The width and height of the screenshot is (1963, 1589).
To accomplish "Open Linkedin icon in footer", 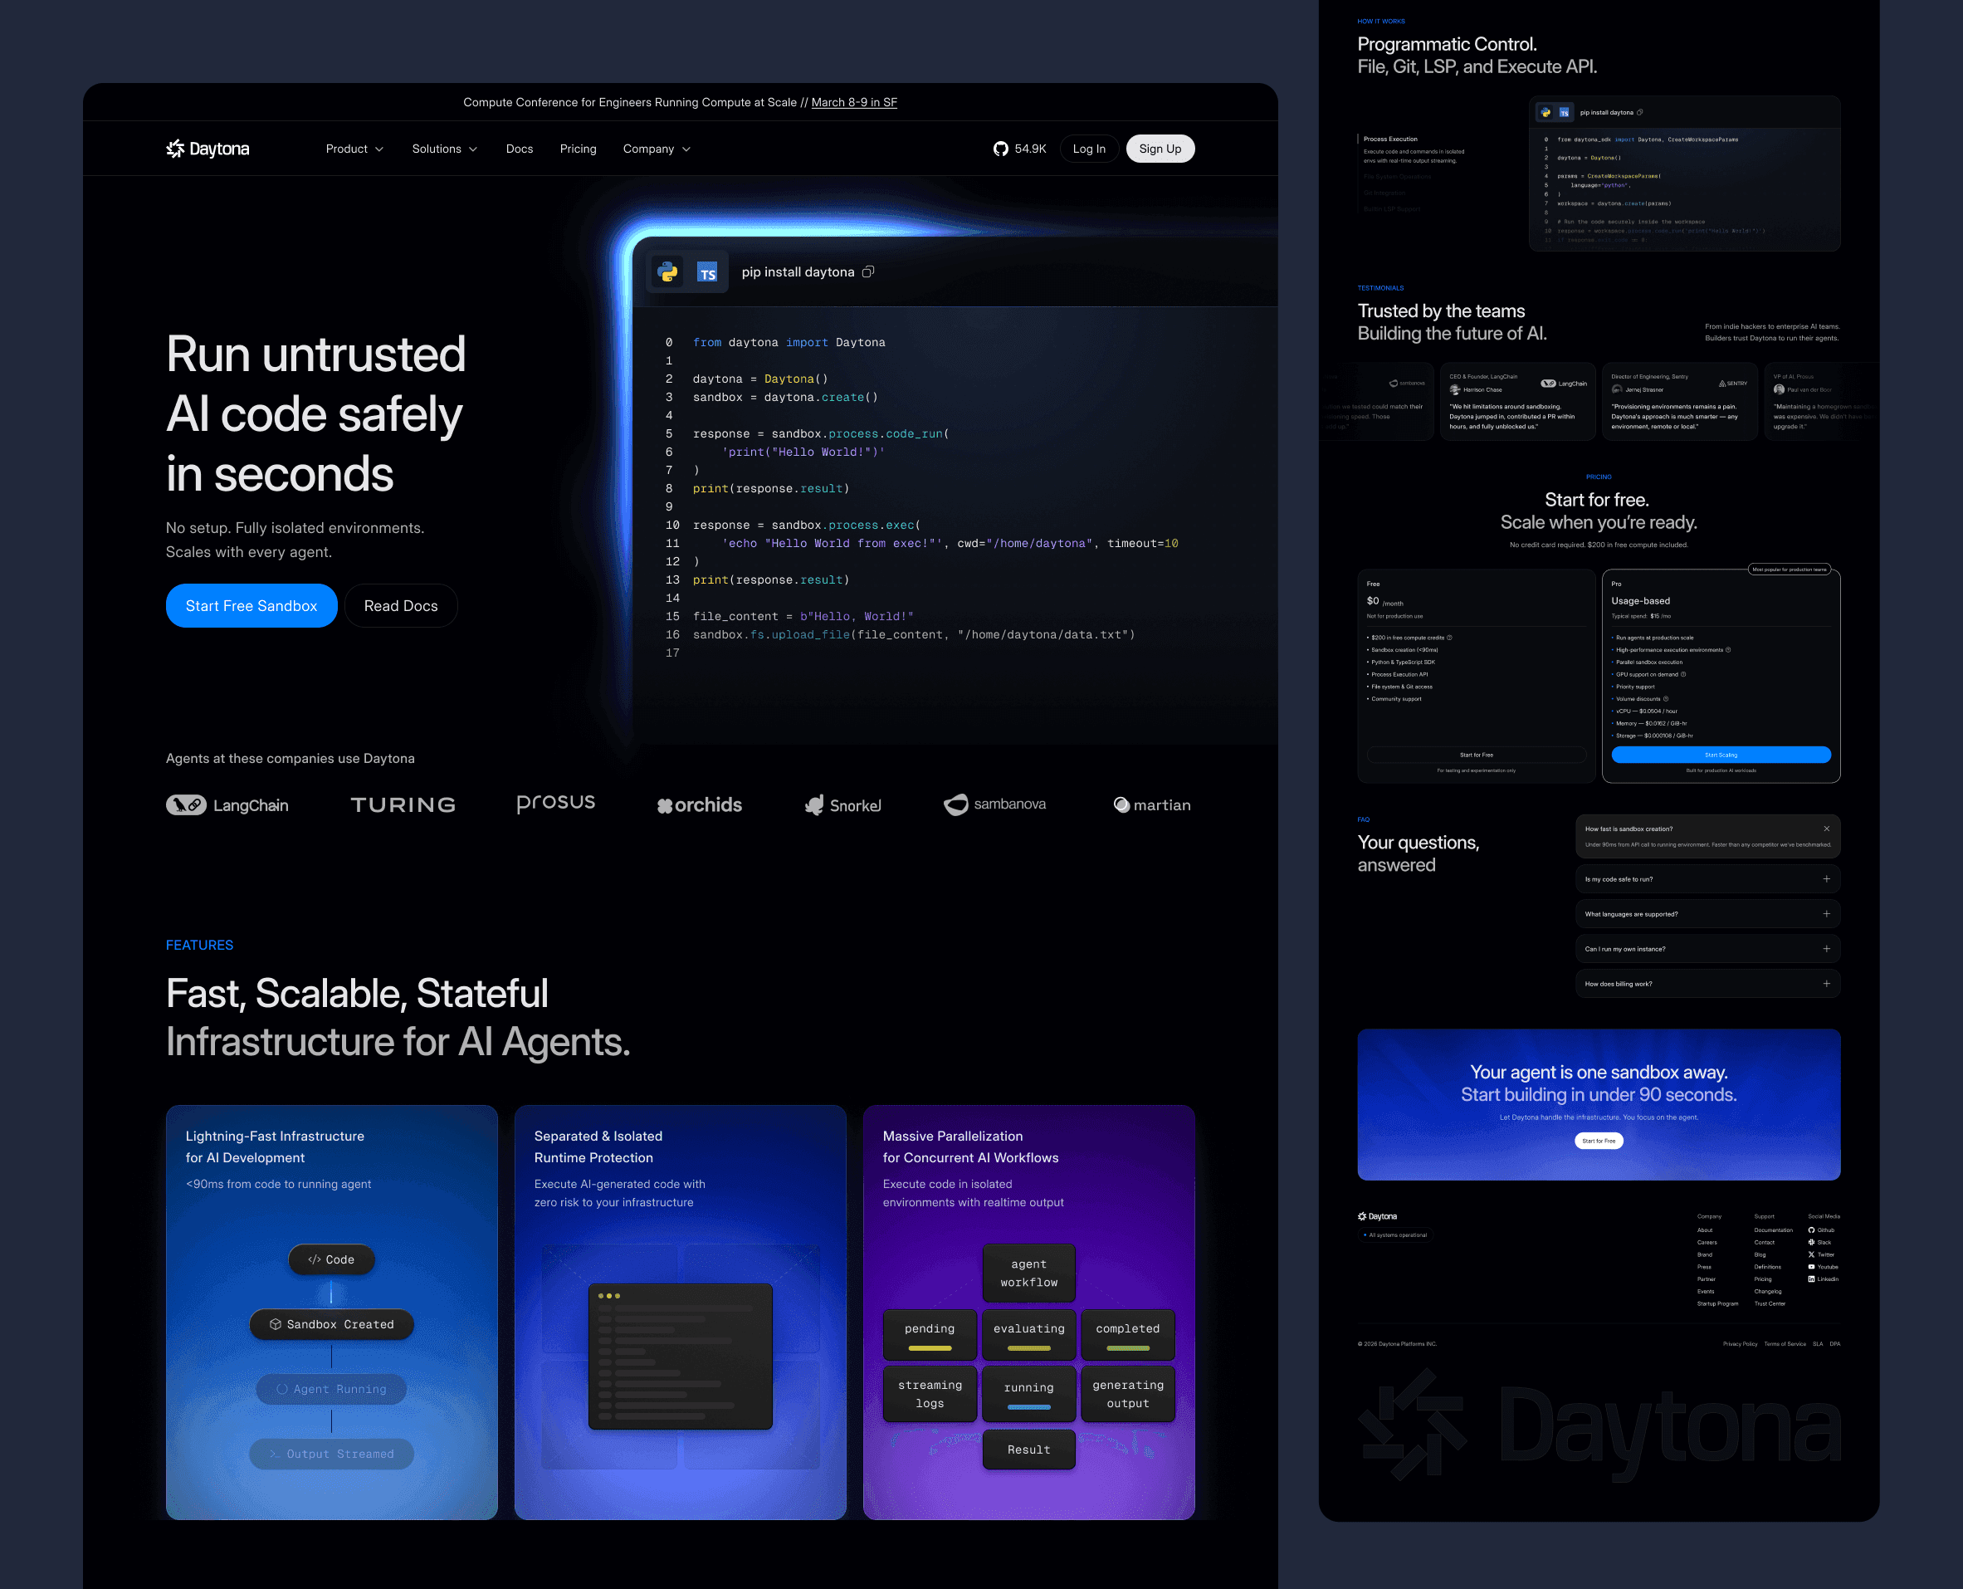I will [x=1811, y=1279].
